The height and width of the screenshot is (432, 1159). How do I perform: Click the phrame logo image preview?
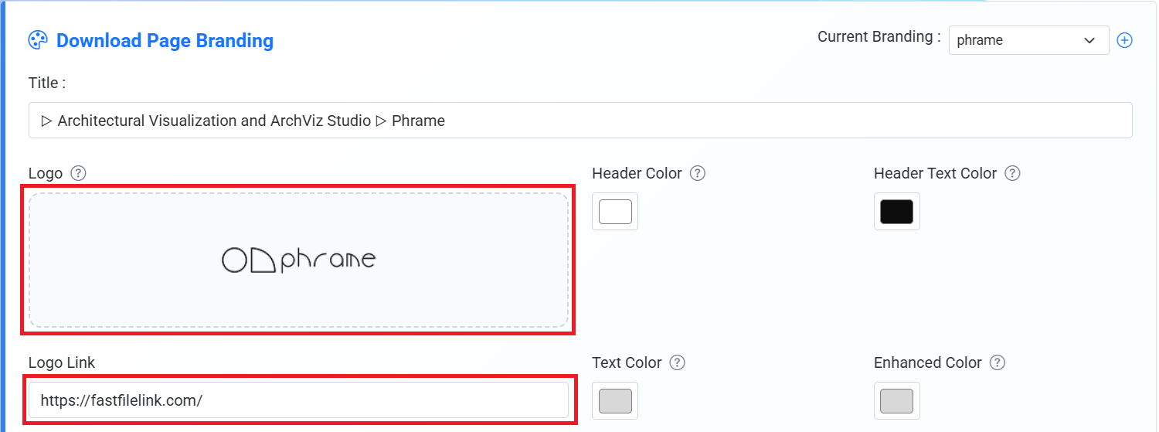[x=298, y=260]
